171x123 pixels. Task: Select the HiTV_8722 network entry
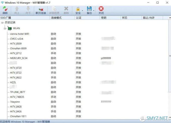click(x=16, y=73)
